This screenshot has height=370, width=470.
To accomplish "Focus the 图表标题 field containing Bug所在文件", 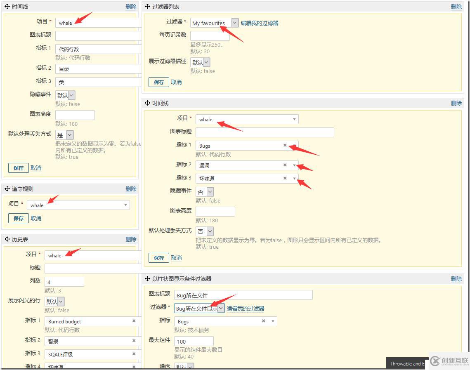I will pyautogui.click(x=243, y=295).
